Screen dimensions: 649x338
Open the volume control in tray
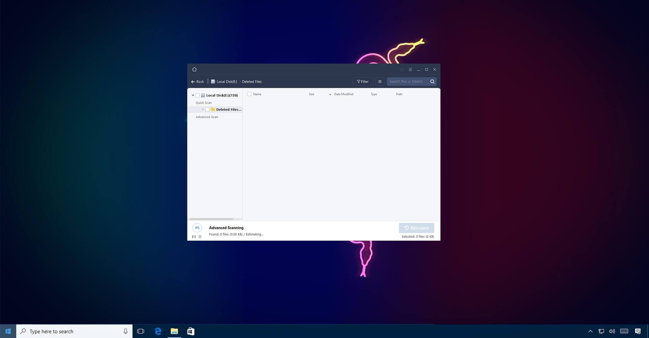612,331
